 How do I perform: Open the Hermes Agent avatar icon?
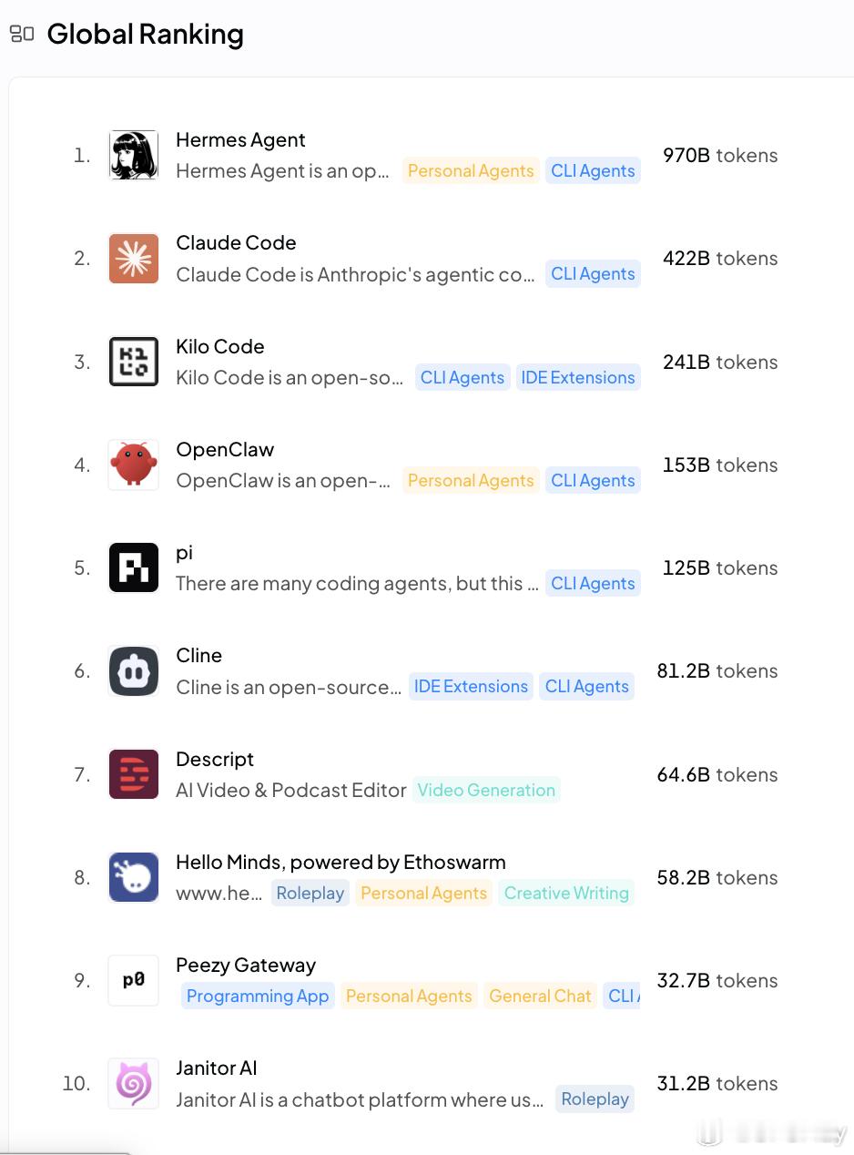point(134,155)
